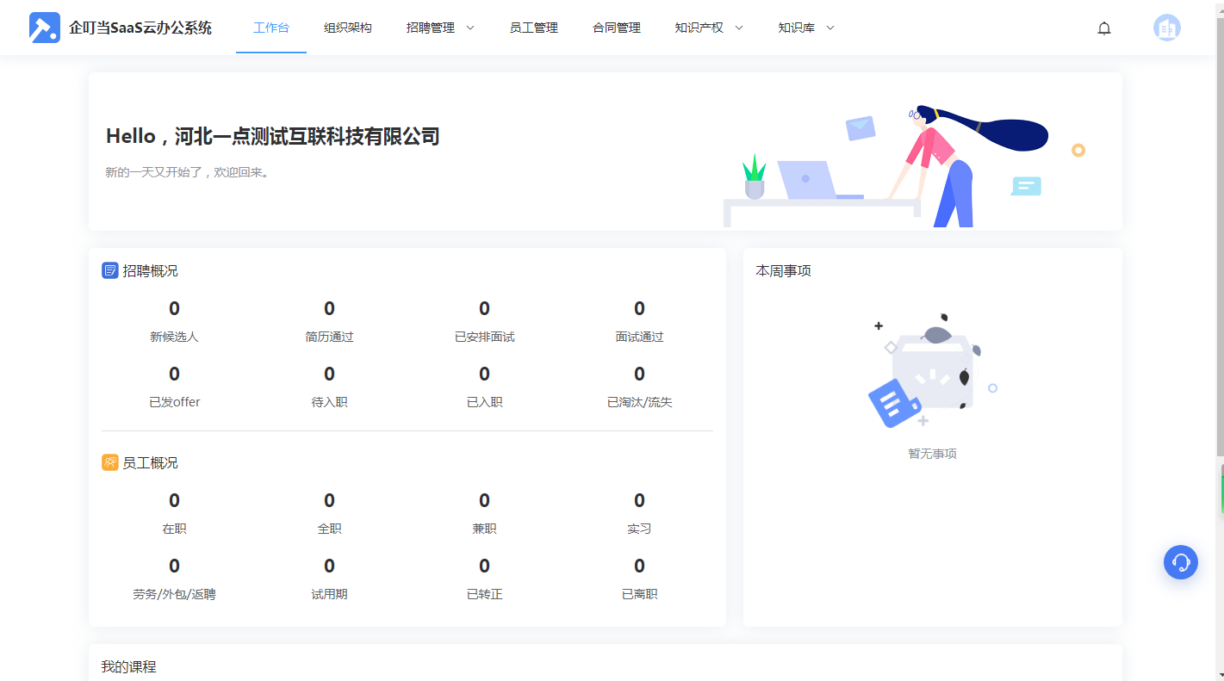The width and height of the screenshot is (1224, 681).
Task: Expand the 知识产权 dropdown arrow
Action: (739, 28)
